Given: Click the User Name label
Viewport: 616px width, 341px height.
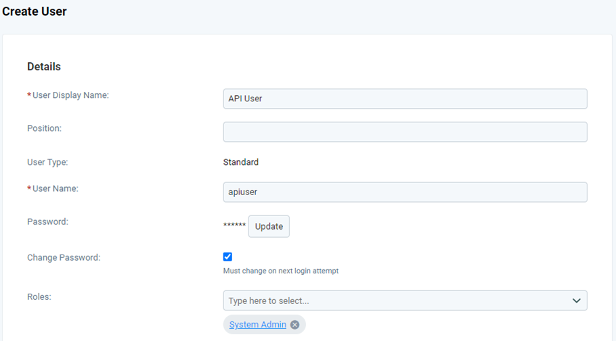Looking at the screenshot, I should pyautogui.click(x=55, y=188).
